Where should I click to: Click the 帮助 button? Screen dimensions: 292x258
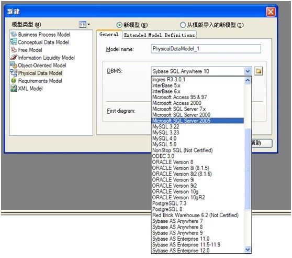coord(262,143)
